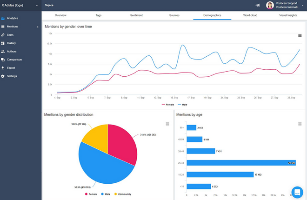Viewport: 307px width, 200px height.
Task: Click the 45-59 age bar
Action: (x=194, y=140)
